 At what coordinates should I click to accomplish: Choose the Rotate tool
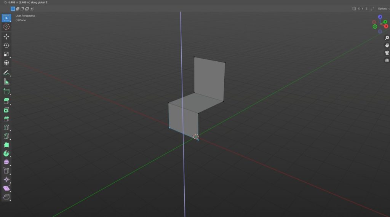pos(6,45)
